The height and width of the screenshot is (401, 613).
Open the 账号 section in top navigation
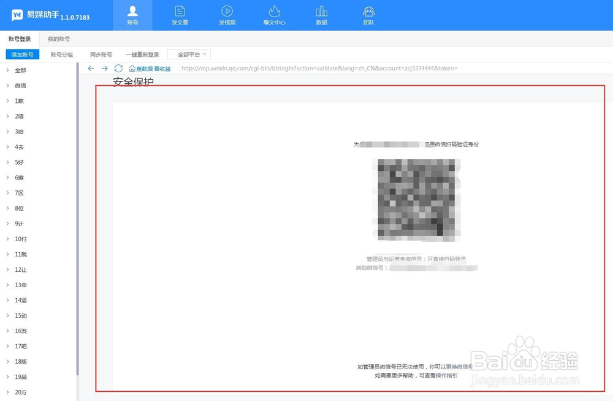(x=132, y=15)
